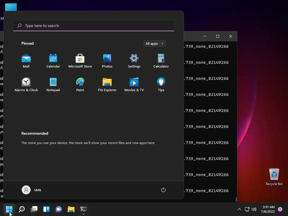This screenshot has width=288, height=216.
Task: Open Alarms & Clock
Action: click(x=26, y=85)
